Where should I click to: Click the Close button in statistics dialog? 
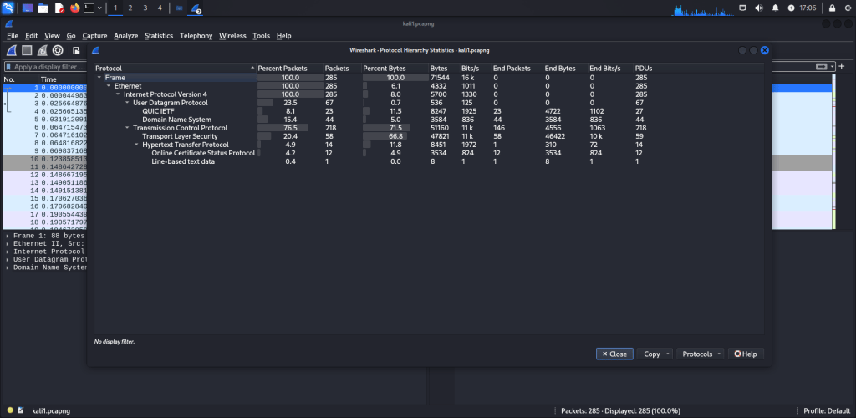click(x=614, y=354)
